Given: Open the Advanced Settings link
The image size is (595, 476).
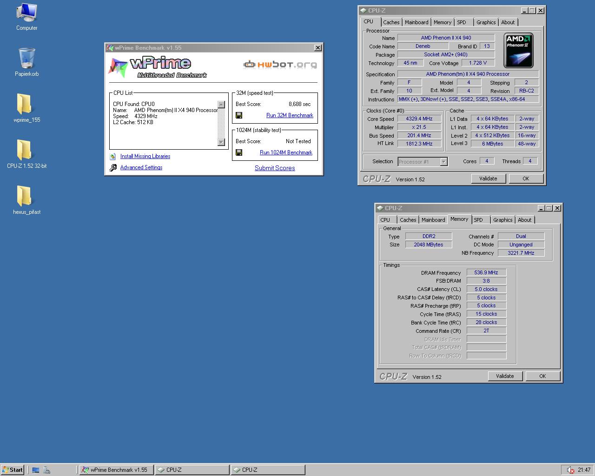Looking at the screenshot, I should point(141,167).
